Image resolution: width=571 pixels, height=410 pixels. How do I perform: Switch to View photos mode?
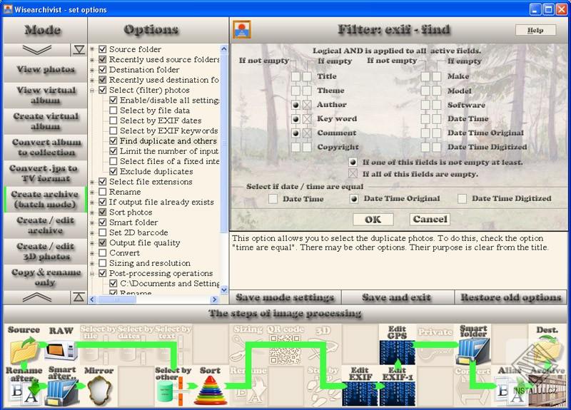45,69
